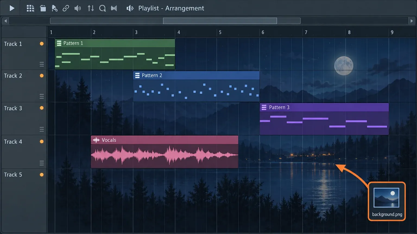Click the Playlist - Arrangement title
The height and width of the screenshot is (234, 417).
[171, 8]
